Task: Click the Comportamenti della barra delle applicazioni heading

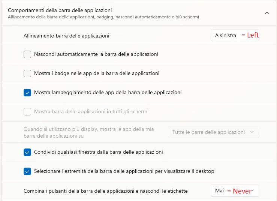Action: 60,10
